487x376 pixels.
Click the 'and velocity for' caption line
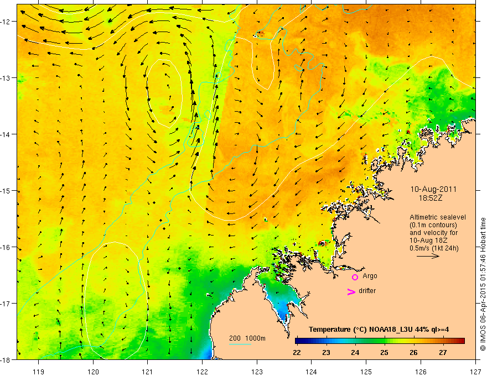433,232
